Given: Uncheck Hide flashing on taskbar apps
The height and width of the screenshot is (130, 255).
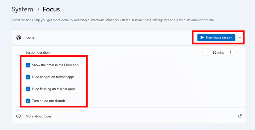Looking at the screenshot, I should (28, 89).
